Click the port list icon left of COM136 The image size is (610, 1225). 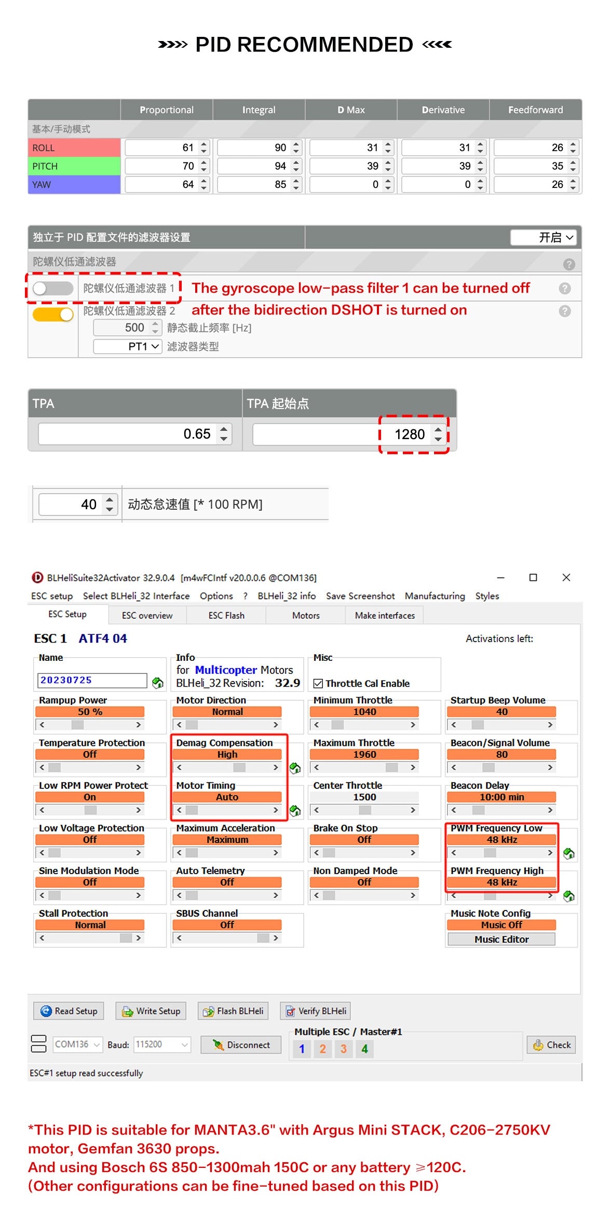click(38, 1044)
